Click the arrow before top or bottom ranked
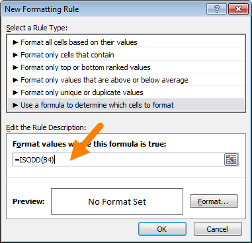The height and width of the screenshot is (243, 252). click(x=15, y=67)
